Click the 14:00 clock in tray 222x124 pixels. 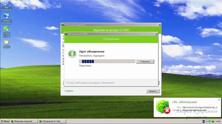click(218, 121)
